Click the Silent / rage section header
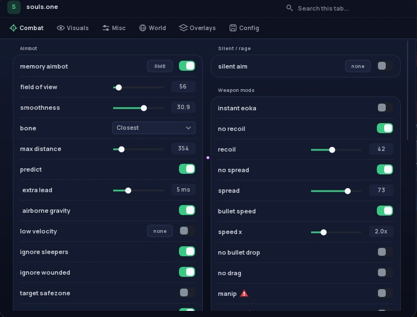 coord(234,48)
